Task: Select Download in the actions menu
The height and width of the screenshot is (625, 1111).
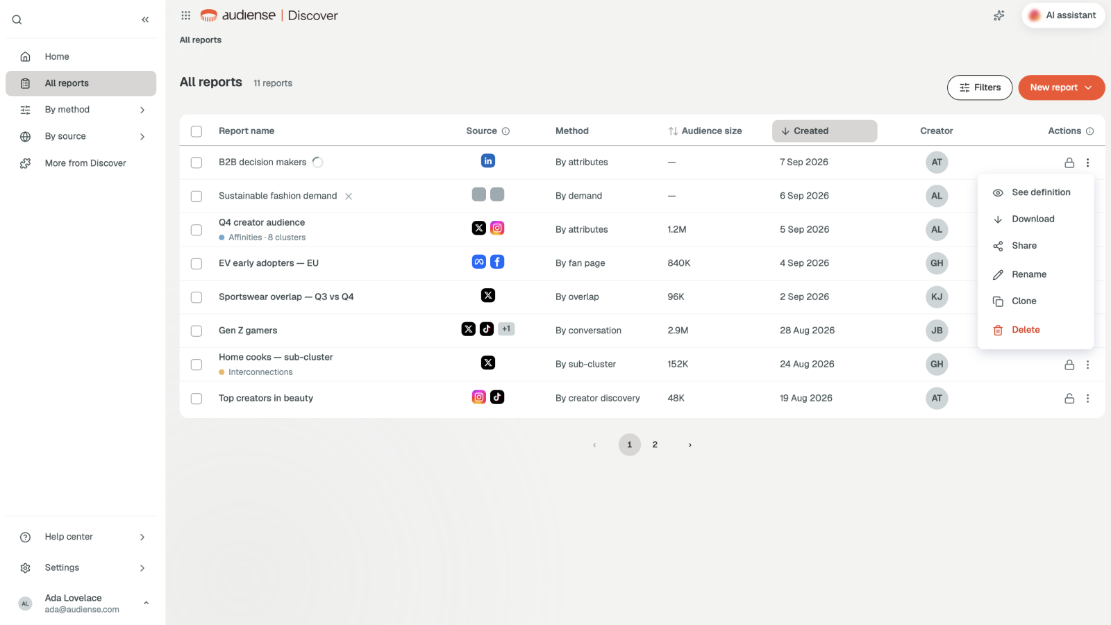Action: (x=1035, y=219)
